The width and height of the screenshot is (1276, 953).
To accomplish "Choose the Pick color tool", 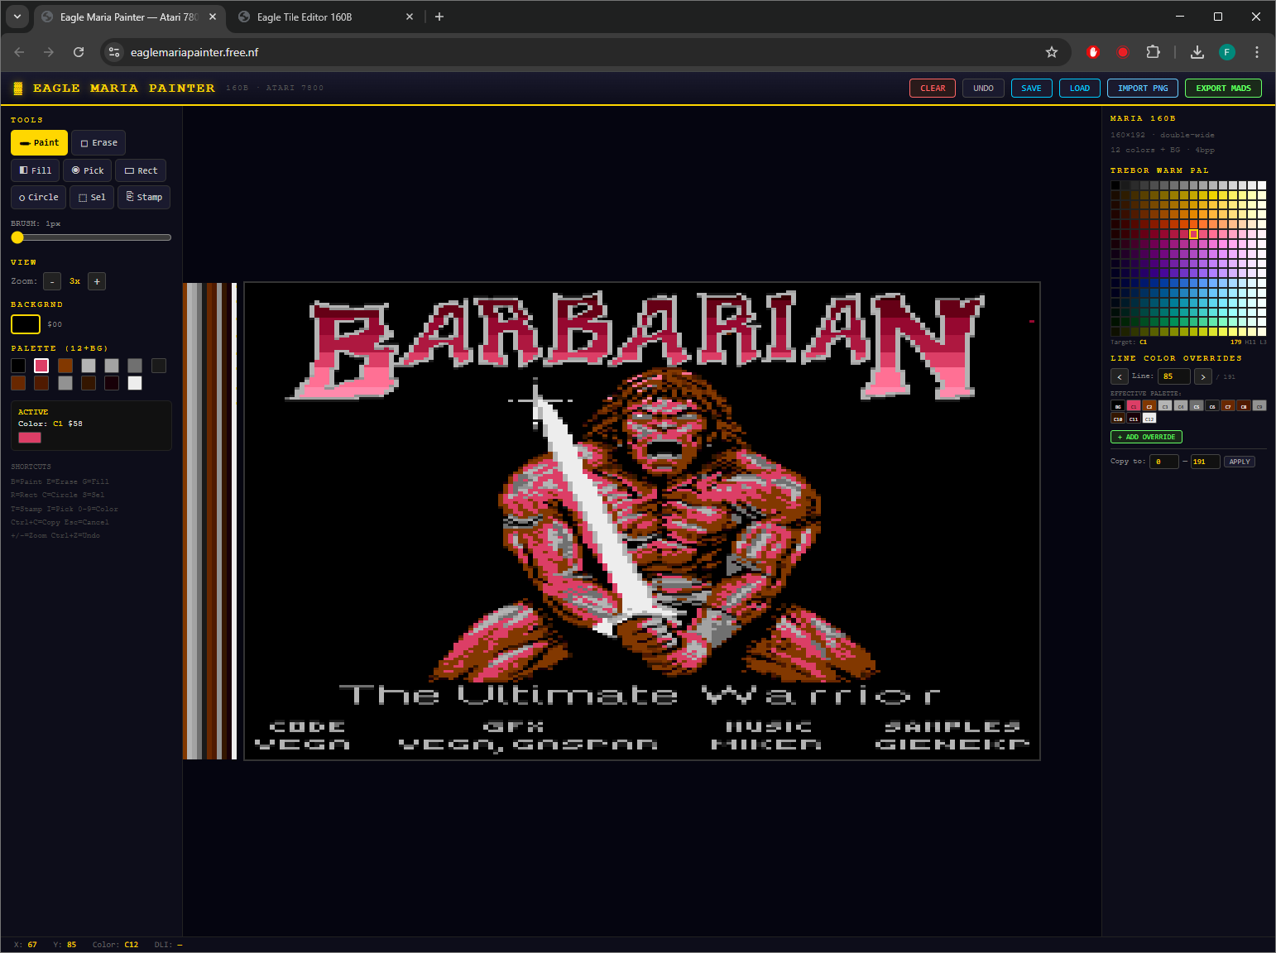I will 88,170.
